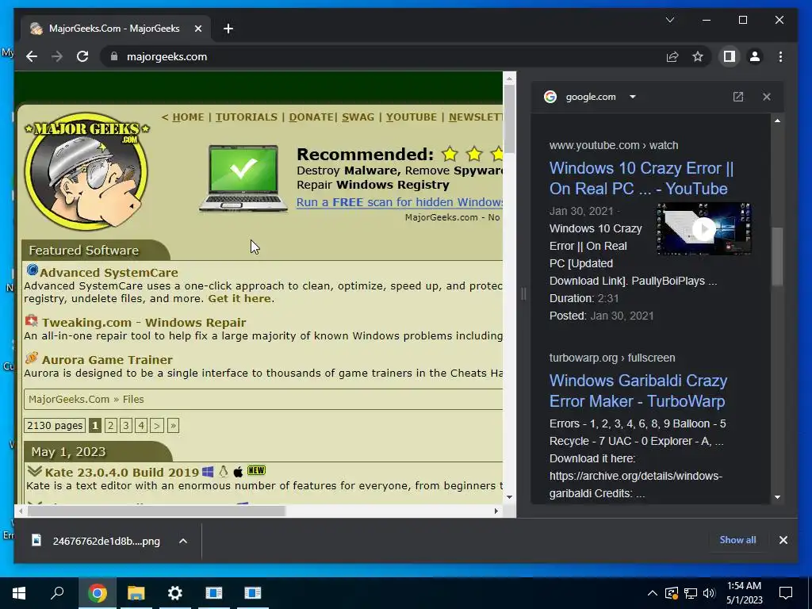Image resolution: width=812 pixels, height=609 pixels.
Task: Open the tab search chevron
Action: tap(669, 20)
